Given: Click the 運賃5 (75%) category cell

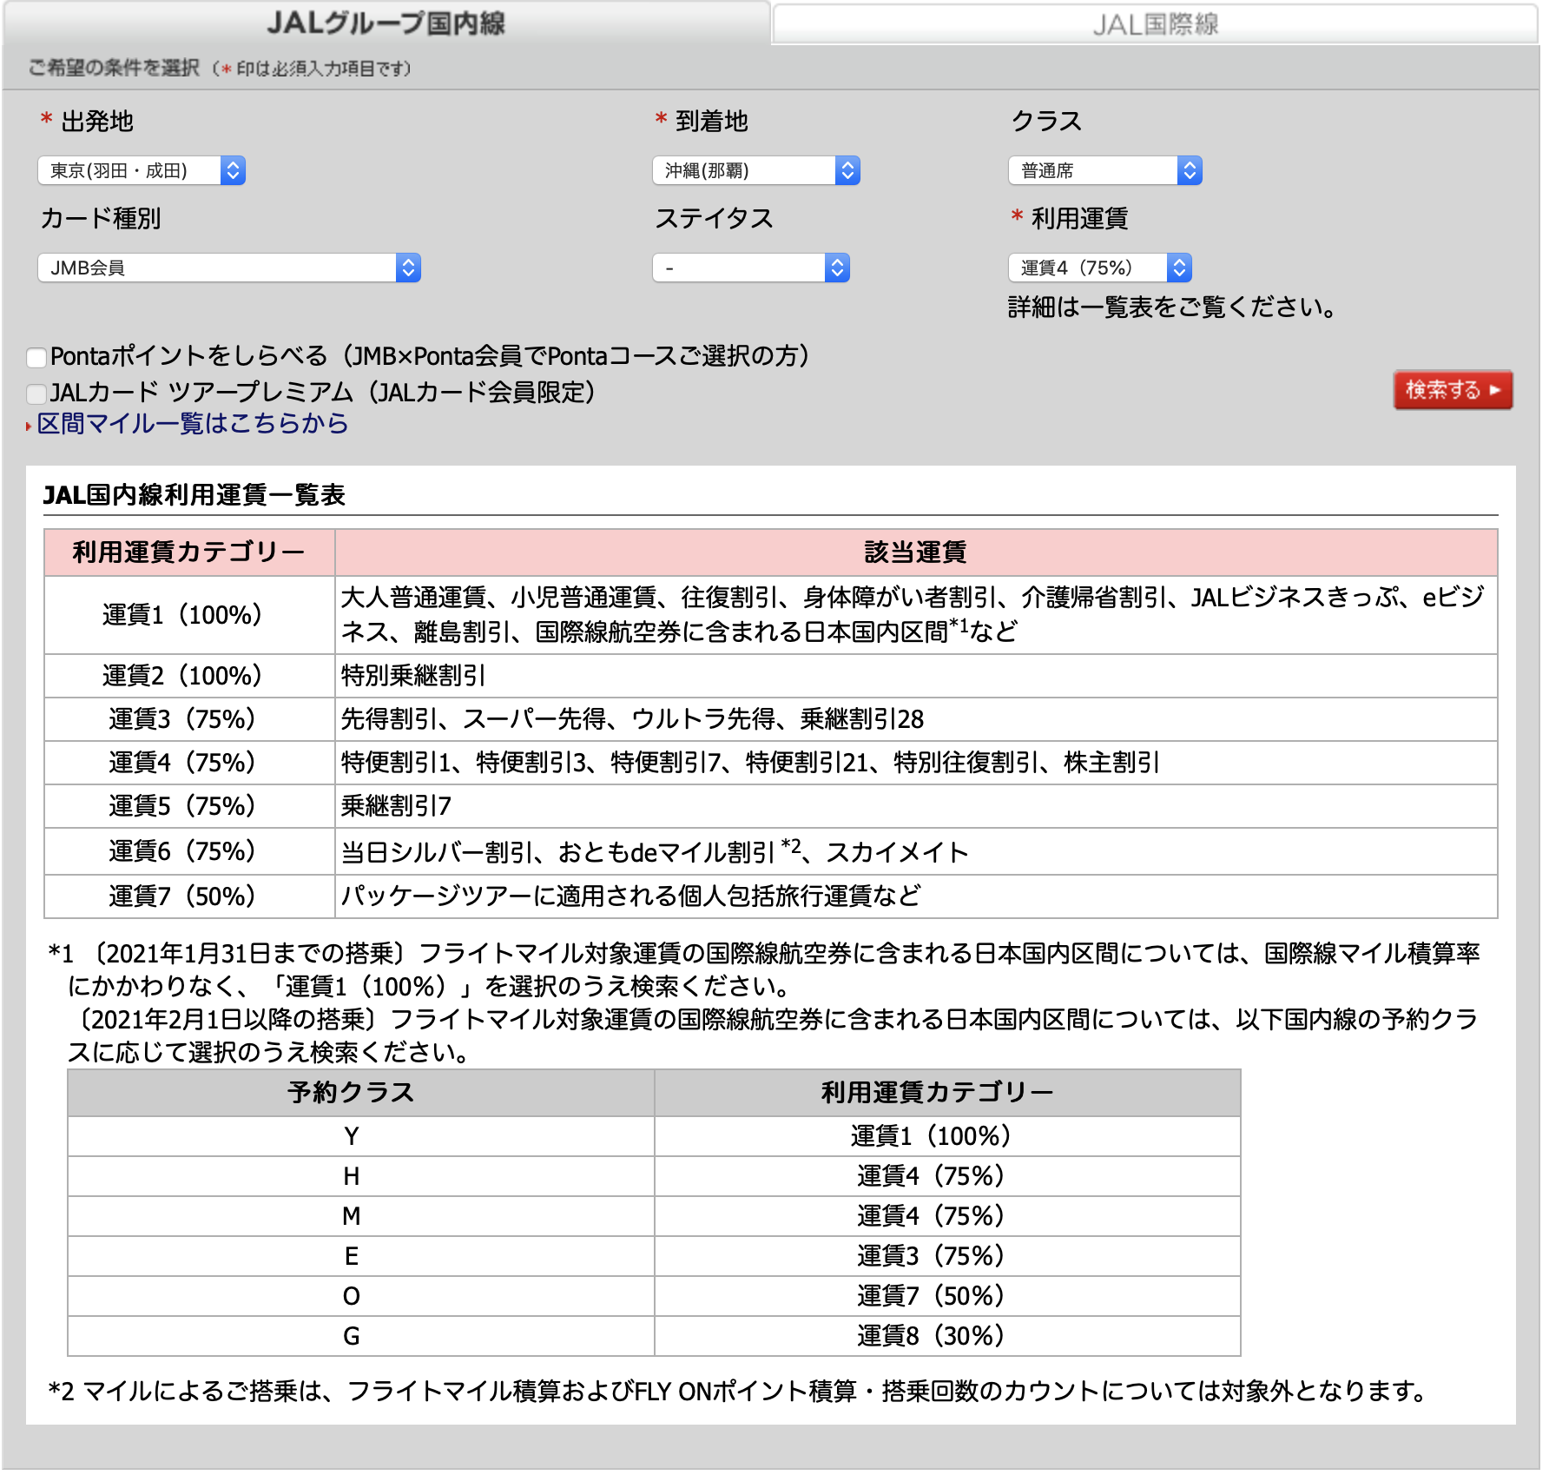Looking at the screenshot, I should (x=189, y=806).
